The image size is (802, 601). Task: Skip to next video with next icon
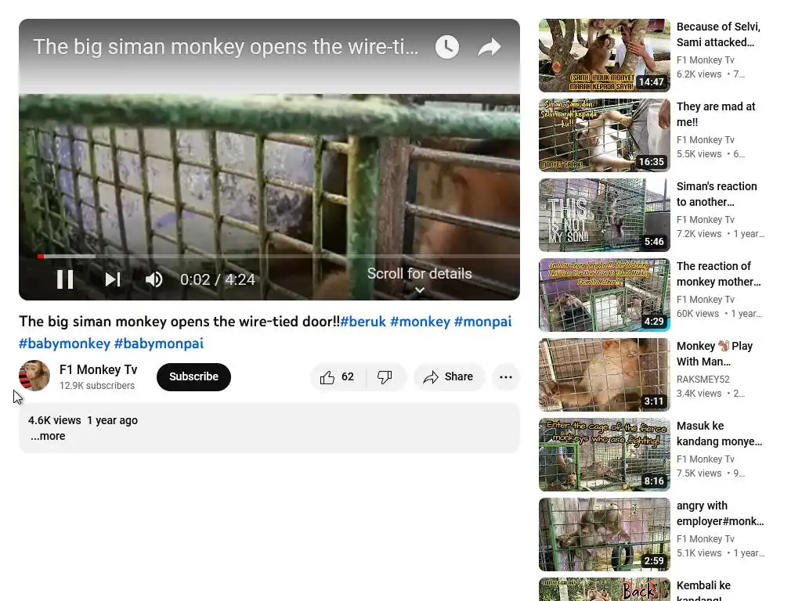(x=113, y=279)
